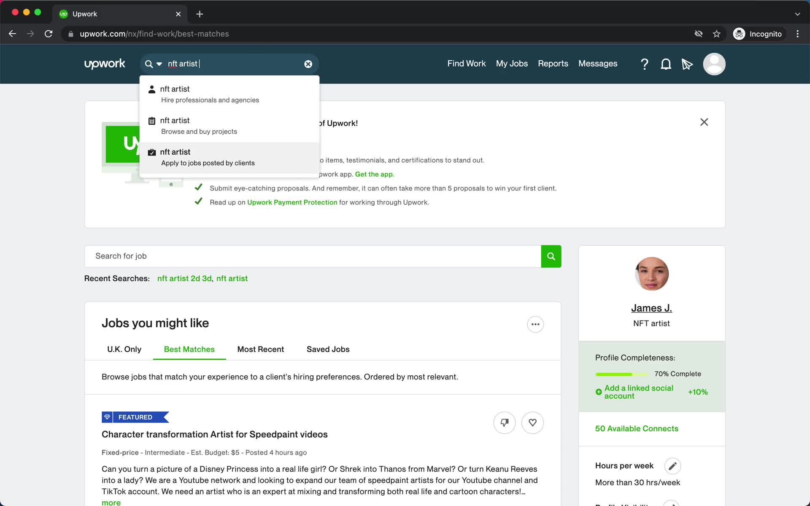Click Add a linked social account link
Screen dimensions: 810x506
point(639,392)
